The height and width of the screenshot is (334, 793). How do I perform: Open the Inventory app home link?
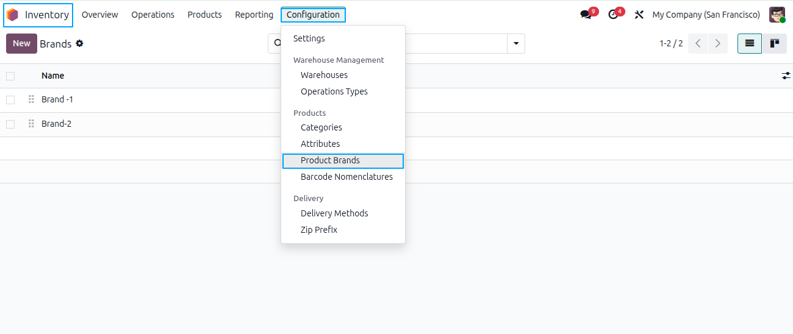pyautogui.click(x=38, y=15)
